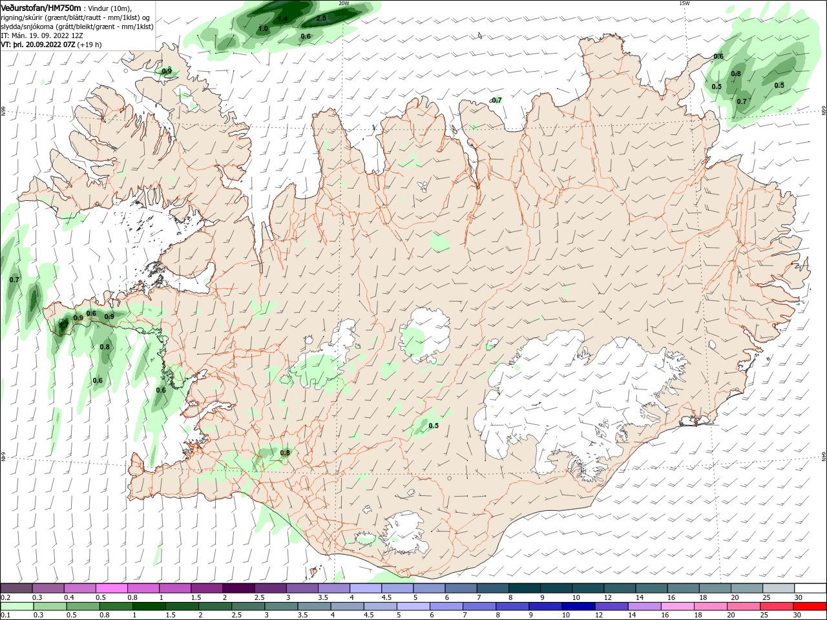Click the 0.2 label in the snow legend
This screenshot has width=827, height=620.
6,597
